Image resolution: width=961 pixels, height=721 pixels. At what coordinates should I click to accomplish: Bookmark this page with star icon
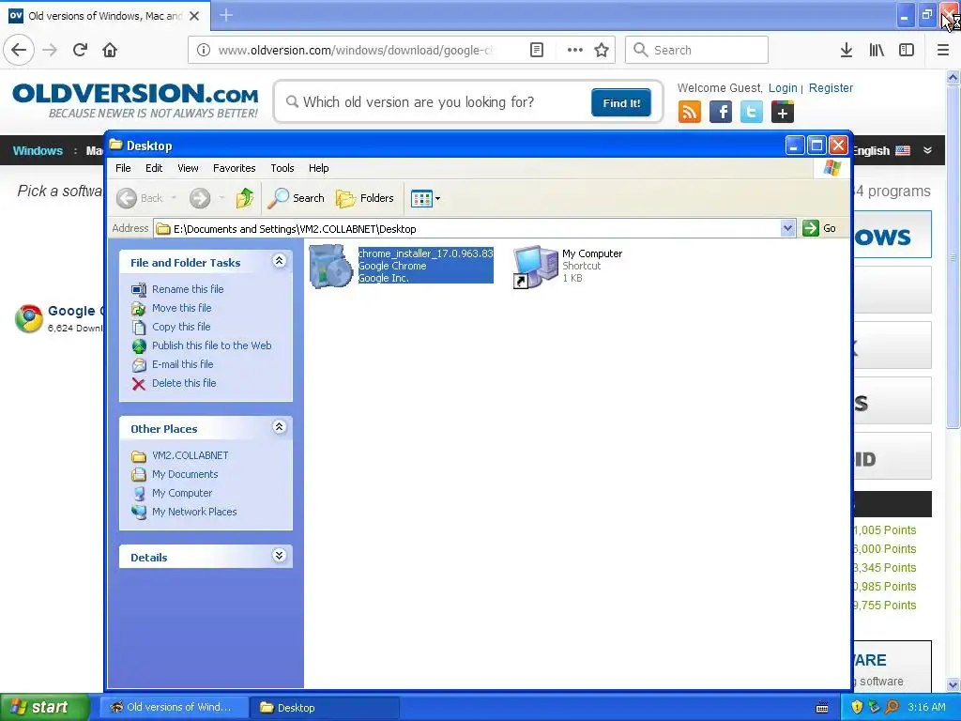coord(602,50)
